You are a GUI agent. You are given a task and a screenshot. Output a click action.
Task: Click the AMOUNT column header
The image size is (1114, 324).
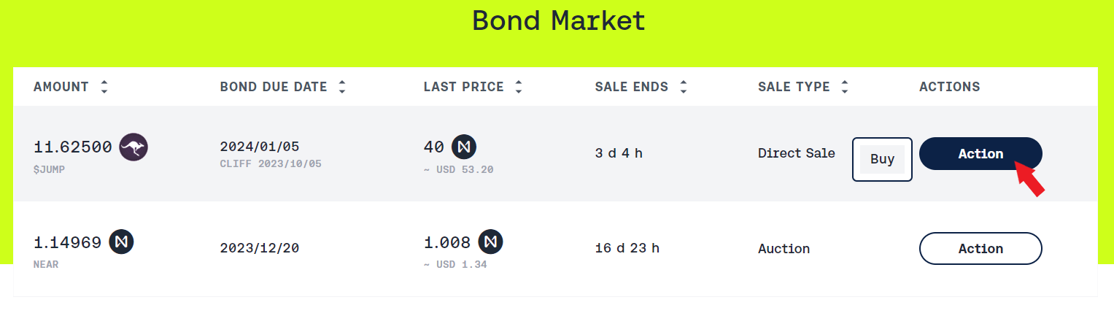pos(61,87)
